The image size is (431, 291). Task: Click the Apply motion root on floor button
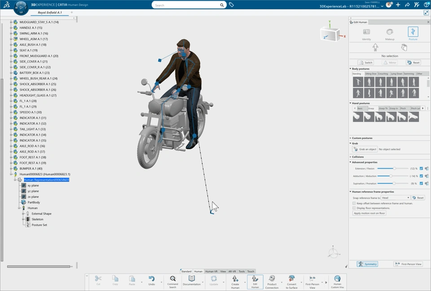(x=369, y=213)
